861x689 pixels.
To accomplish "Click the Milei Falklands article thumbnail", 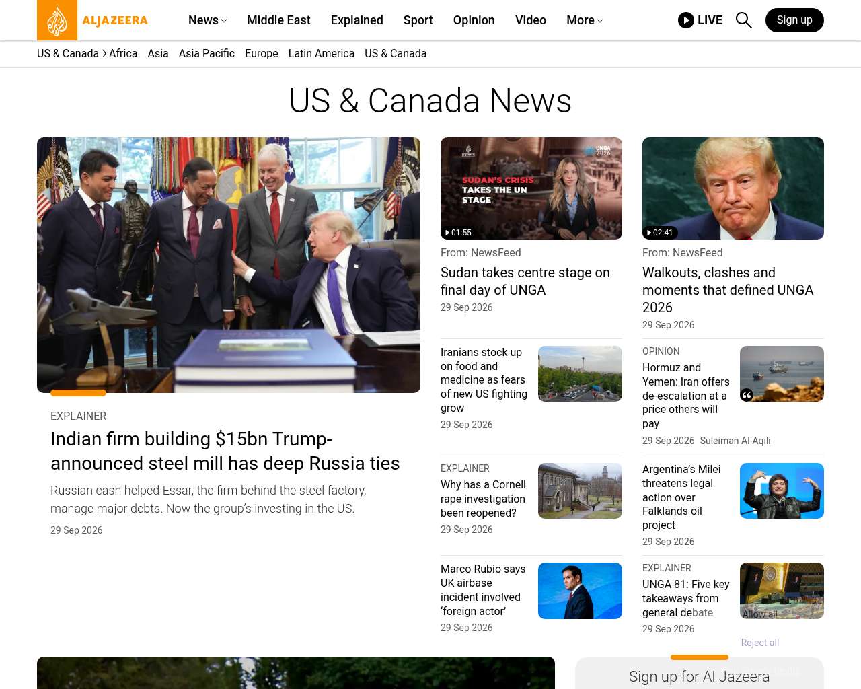I will pyautogui.click(x=782, y=491).
